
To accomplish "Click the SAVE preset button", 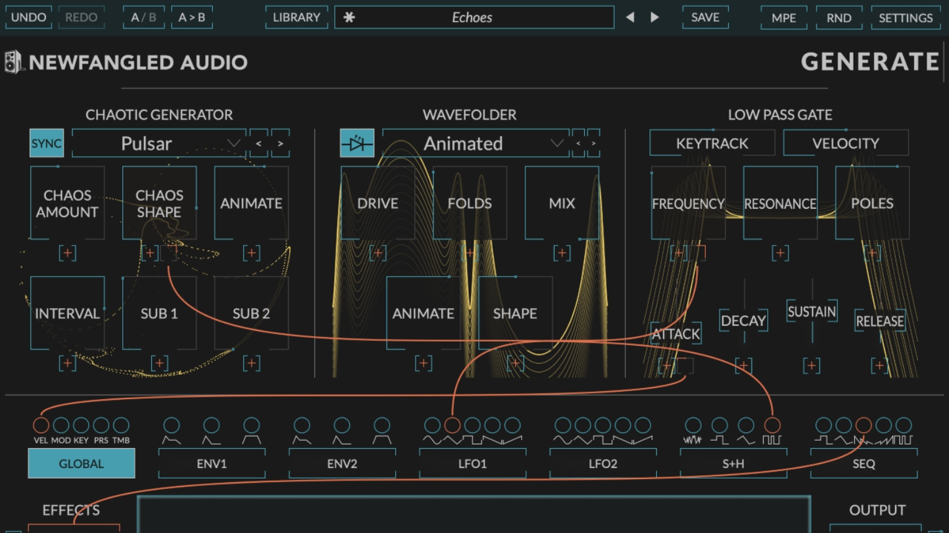I will (705, 17).
